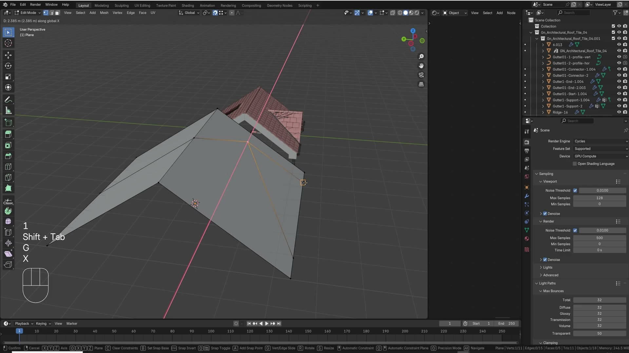Select the Spin tool

coord(8,211)
